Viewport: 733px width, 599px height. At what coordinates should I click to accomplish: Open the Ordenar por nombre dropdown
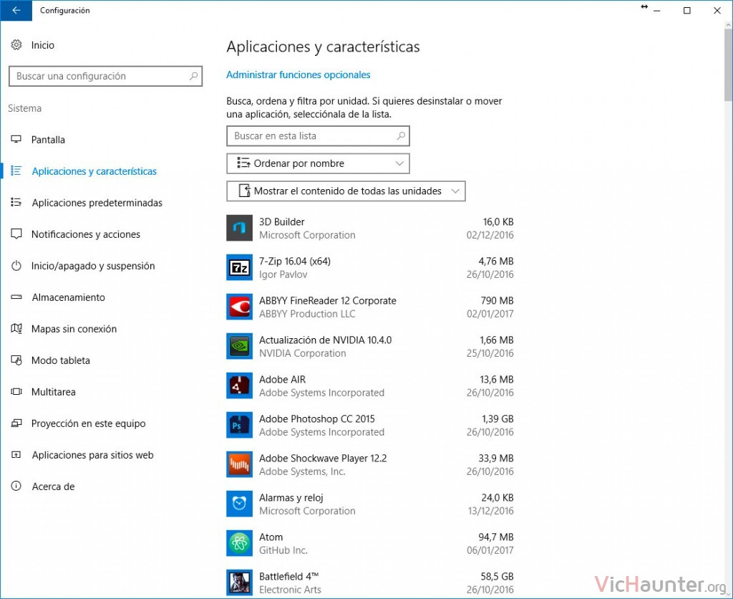[x=318, y=163]
